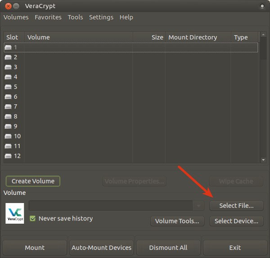Image resolution: width=270 pixels, height=258 pixels.
Task: Select the drive icon for slot 4
Action: pos(8,77)
